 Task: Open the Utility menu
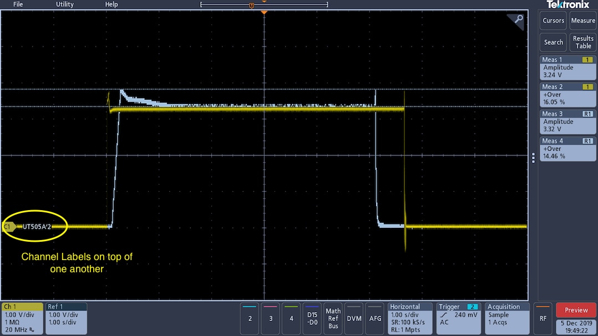click(65, 4)
